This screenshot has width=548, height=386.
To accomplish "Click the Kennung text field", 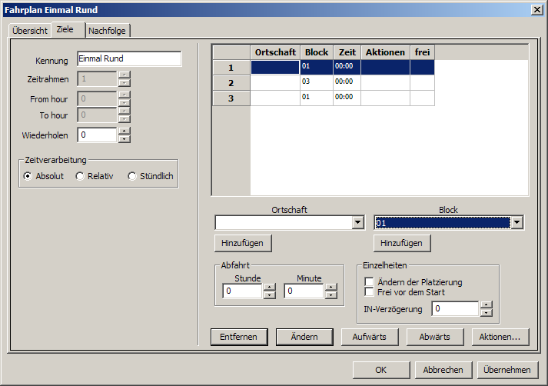I will (129, 59).
